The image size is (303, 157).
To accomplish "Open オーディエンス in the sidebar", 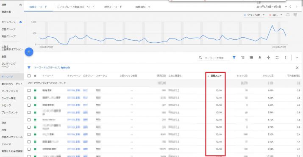I will pyautogui.click(x=10, y=91).
